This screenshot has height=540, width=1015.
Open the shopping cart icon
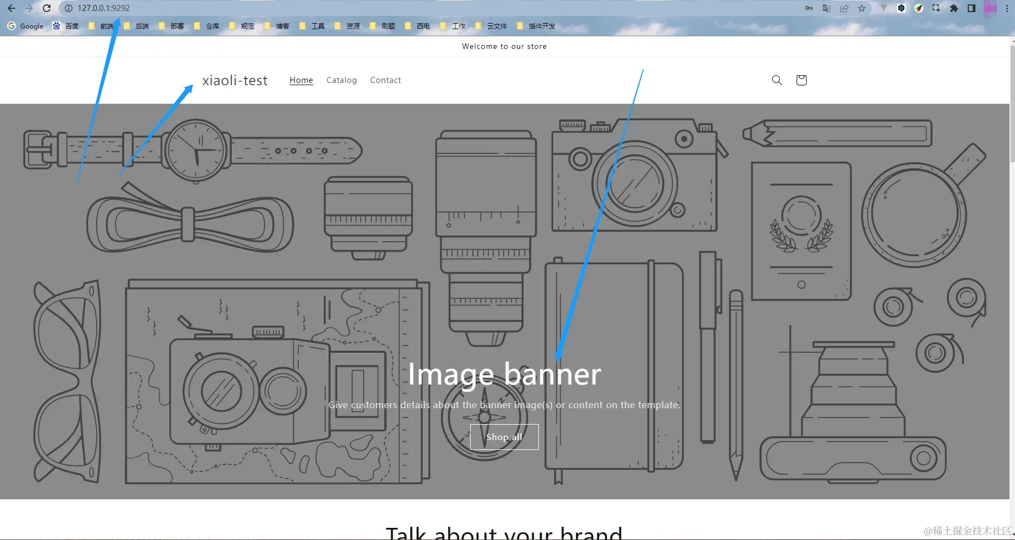click(801, 80)
